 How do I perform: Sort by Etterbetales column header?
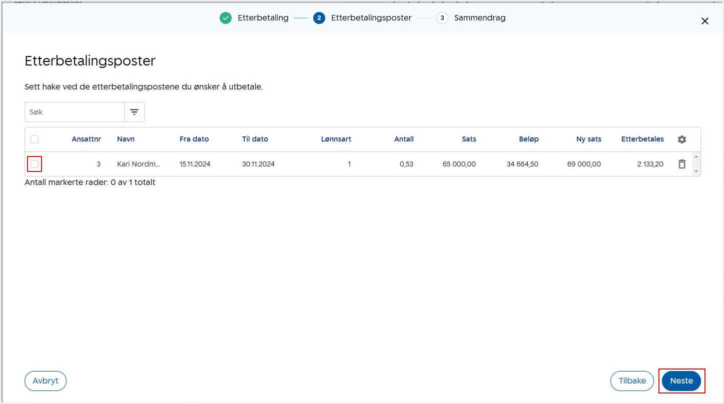click(x=642, y=139)
